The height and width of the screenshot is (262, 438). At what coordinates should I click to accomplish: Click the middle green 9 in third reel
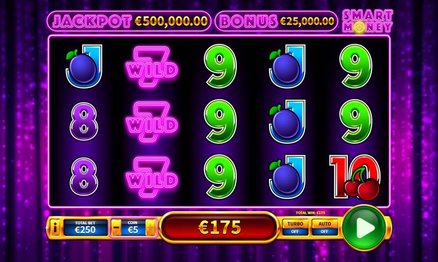220,121
